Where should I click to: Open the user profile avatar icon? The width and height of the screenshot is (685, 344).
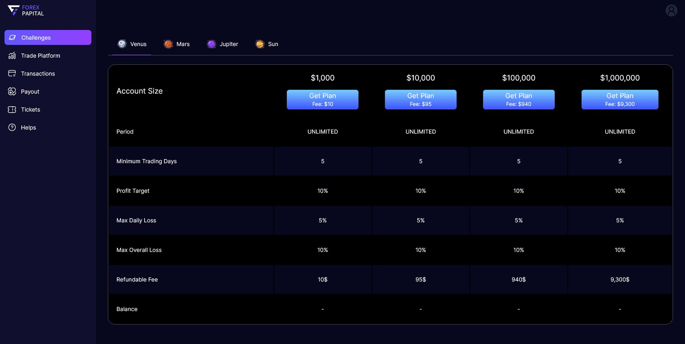point(671,10)
